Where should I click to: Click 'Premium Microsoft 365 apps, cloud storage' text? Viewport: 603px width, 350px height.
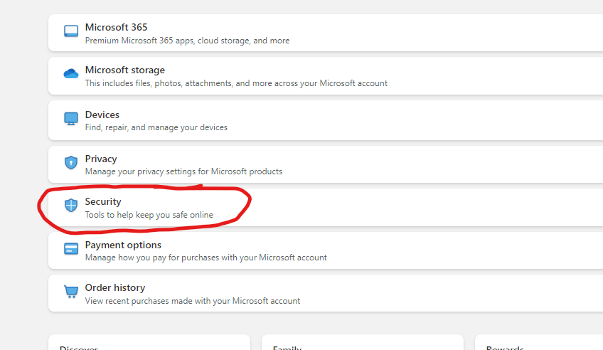coord(168,41)
